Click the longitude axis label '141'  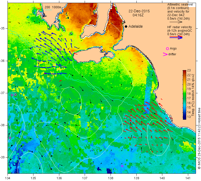(188, 178)
